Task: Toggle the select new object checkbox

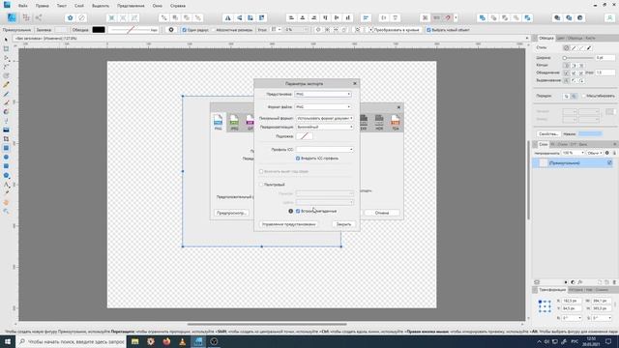Action: click(428, 30)
